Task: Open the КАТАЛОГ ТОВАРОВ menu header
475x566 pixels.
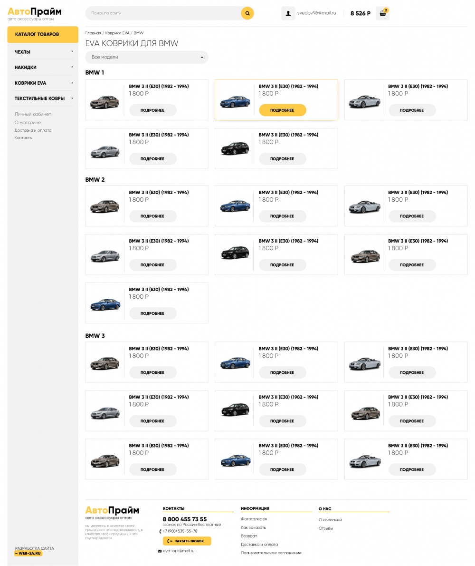Action: coord(43,34)
